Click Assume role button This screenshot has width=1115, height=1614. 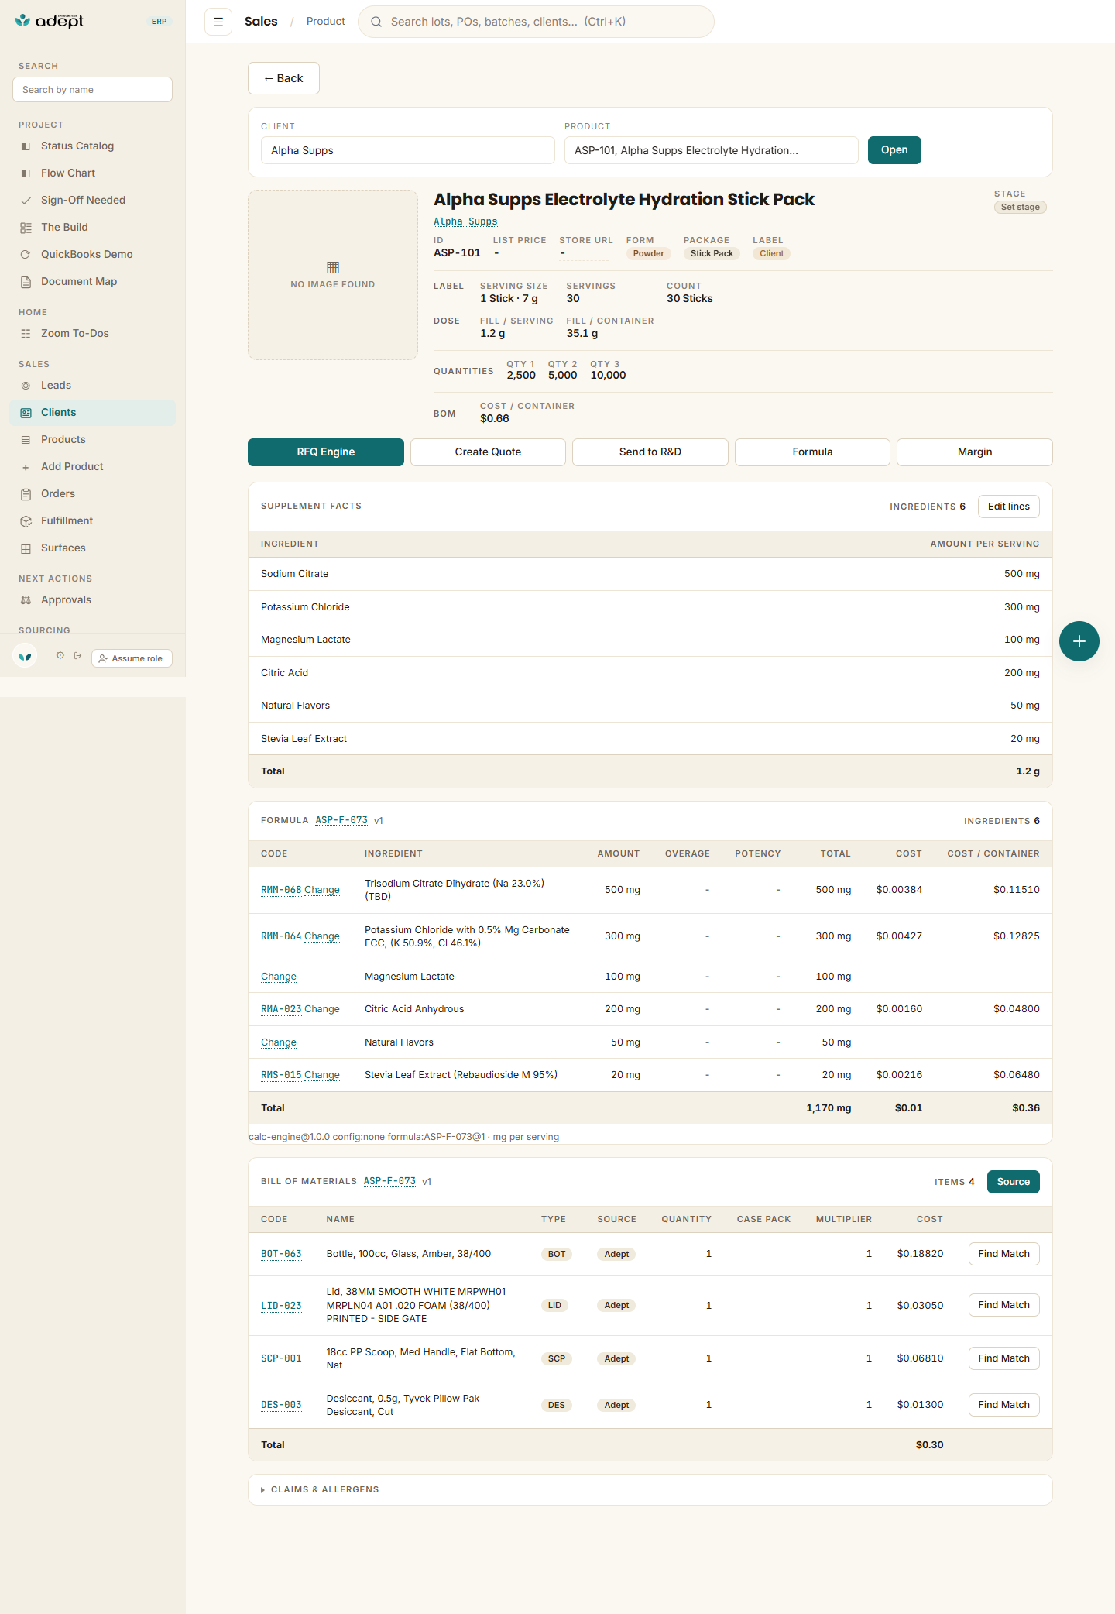click(x=132, y=658)
